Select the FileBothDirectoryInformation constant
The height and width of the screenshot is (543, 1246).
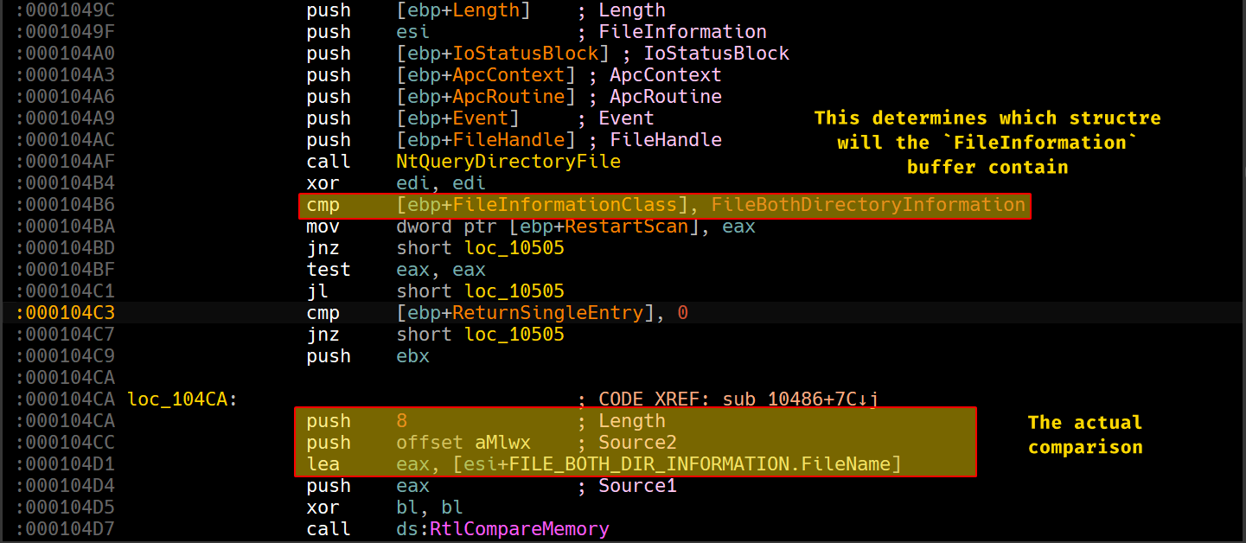pyautogui.click(x=868, y=205)
